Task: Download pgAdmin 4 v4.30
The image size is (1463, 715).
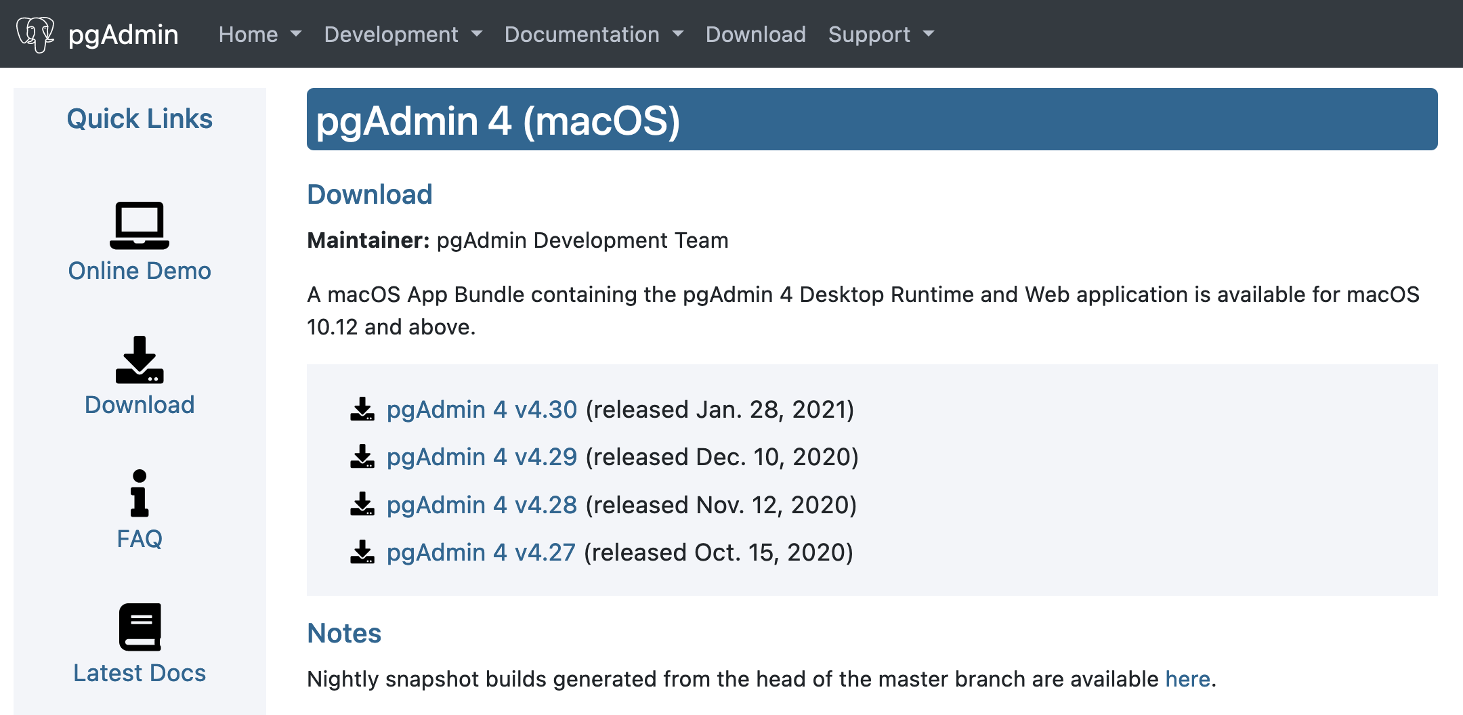Action: pyautogui.click(x=482, y=410)
